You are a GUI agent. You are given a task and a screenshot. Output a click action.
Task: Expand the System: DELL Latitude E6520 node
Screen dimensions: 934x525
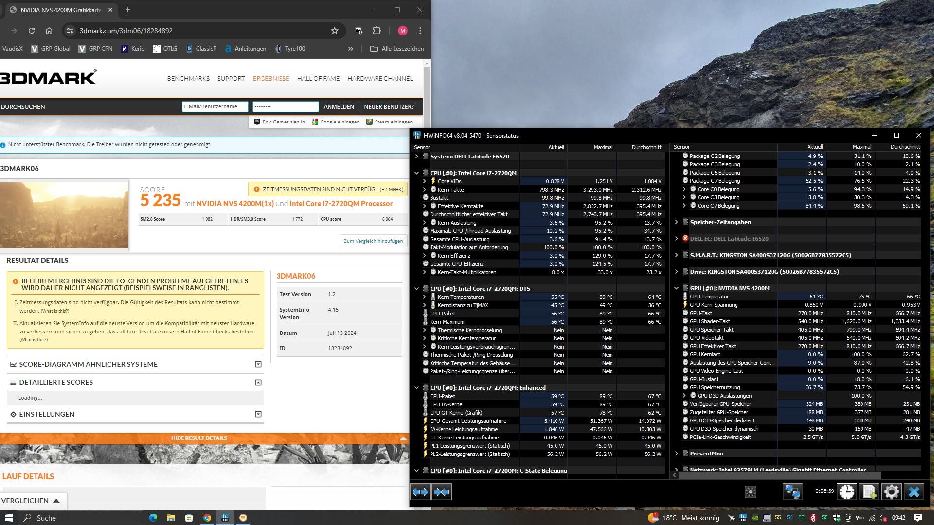click(x=416, y=157)
